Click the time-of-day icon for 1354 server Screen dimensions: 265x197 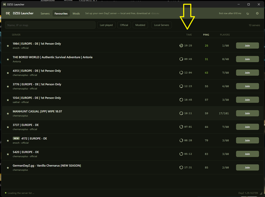[x=181, y=100]
